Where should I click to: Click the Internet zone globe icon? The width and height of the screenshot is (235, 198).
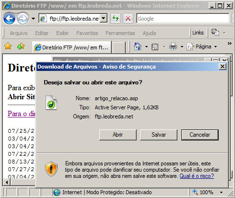57,192
